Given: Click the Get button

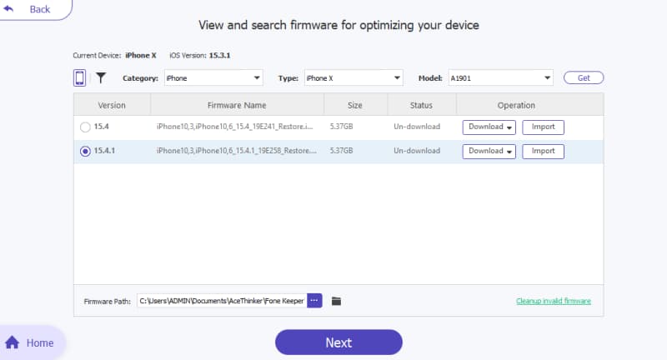Looking at the screenshot, I should tap(584, 77).
